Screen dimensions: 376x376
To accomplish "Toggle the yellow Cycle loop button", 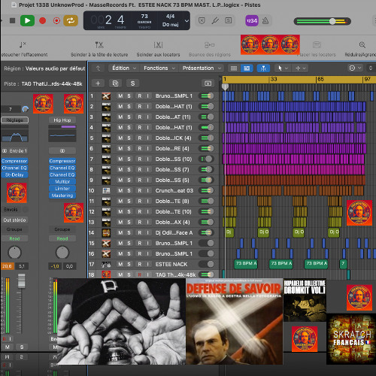I will (71, 20).
